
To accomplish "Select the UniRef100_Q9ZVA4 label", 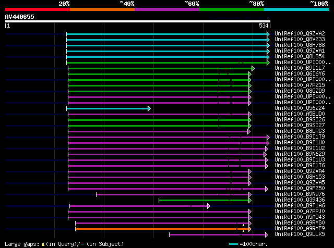I will coord(300,171).
